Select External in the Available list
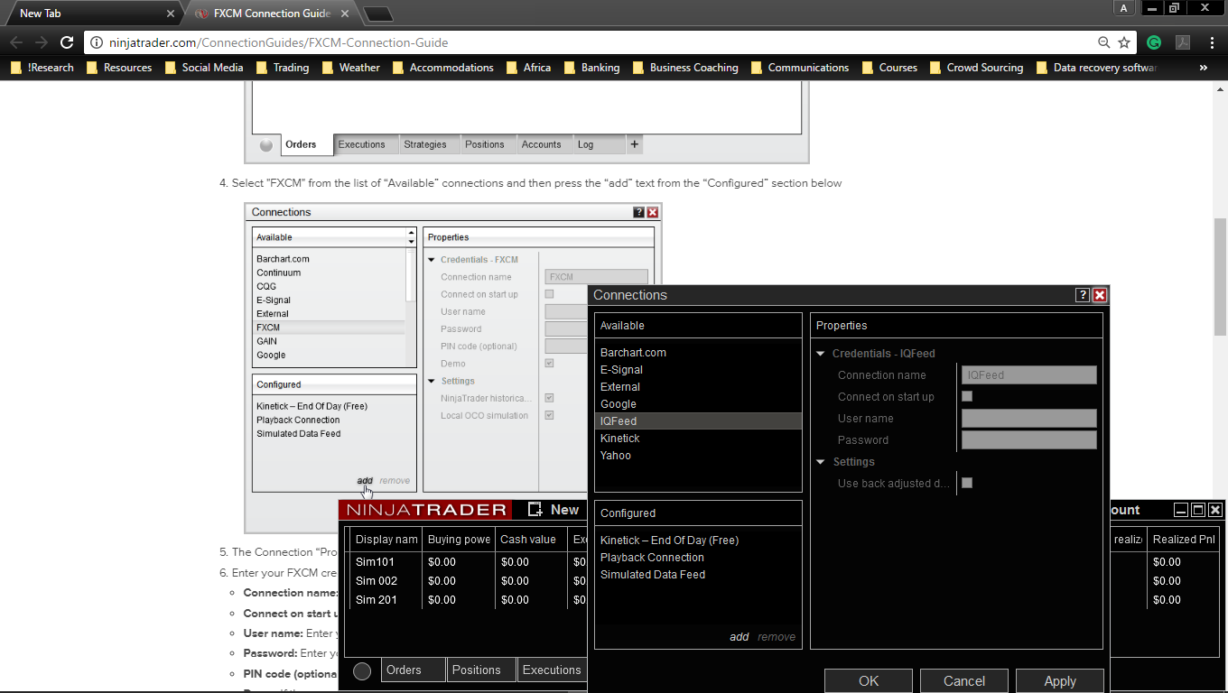 [x=698, y=387]
